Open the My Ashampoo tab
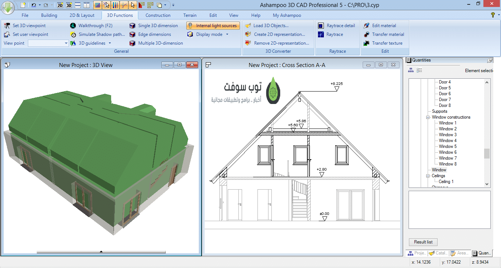The image size is (501, 268). click(x=287, y=15)
